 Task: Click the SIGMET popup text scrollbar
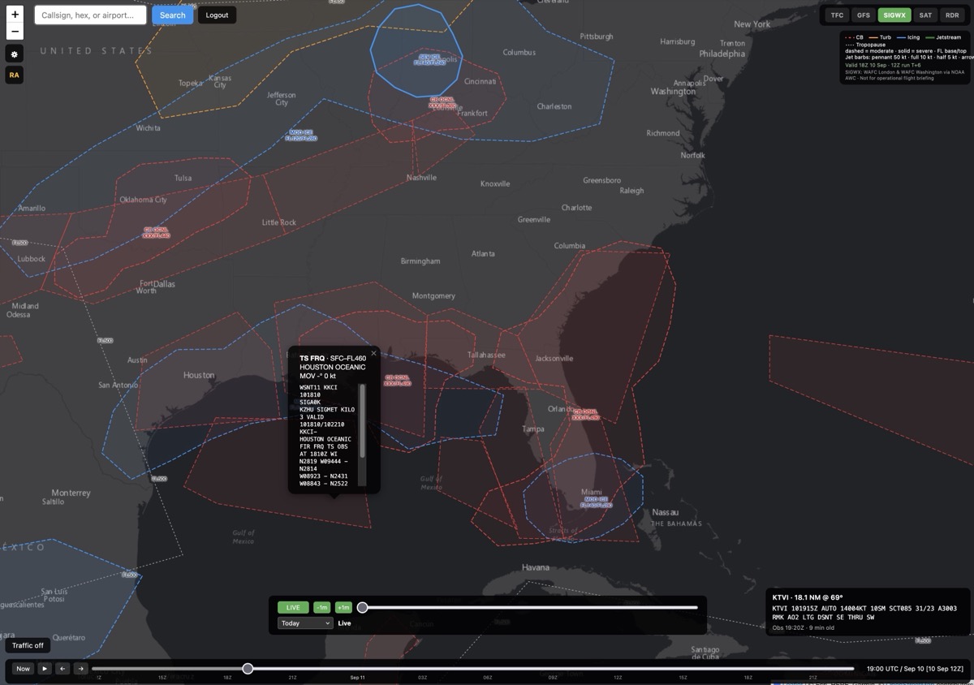pyautogui.click(x=363, y=420)
